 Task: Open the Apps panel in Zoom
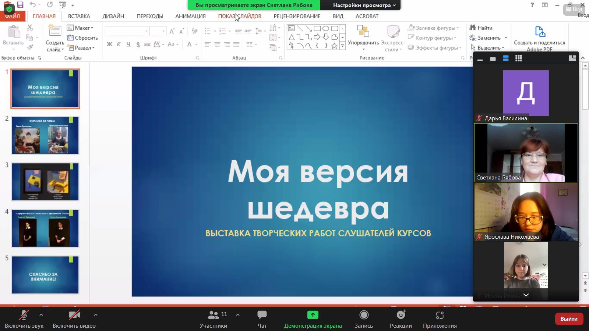point(440,318)
